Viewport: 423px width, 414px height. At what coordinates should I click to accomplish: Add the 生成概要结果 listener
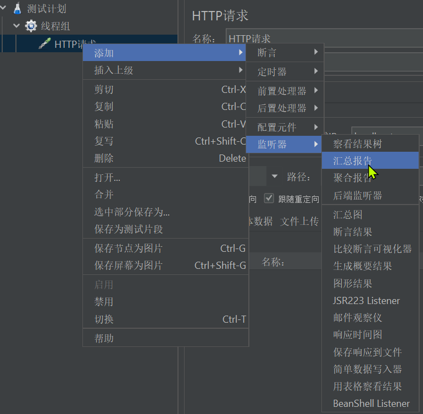[x=370, y=266]
